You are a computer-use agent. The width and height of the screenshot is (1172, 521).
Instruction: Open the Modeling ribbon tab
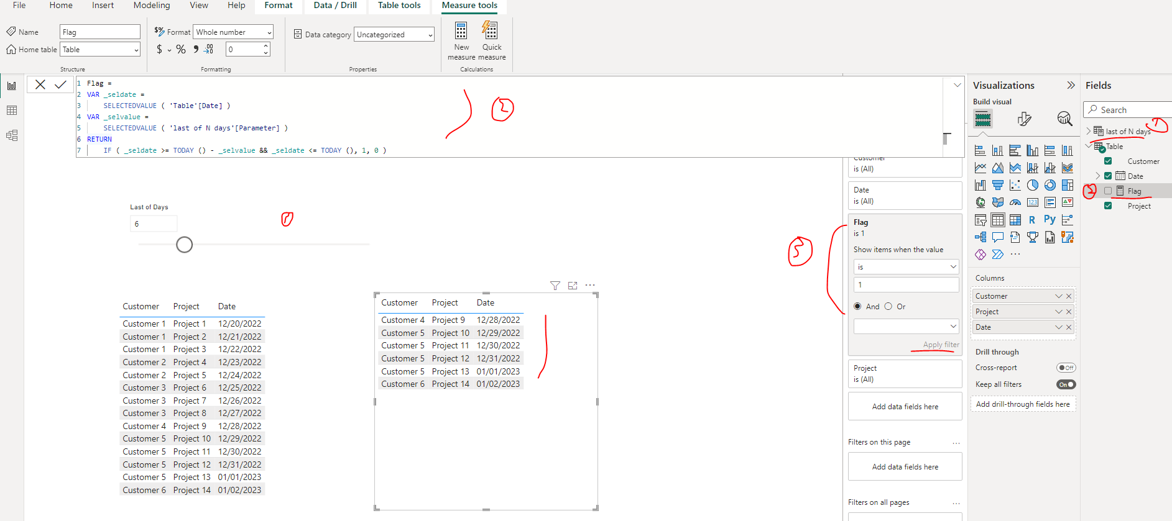[x=152, y=6]
